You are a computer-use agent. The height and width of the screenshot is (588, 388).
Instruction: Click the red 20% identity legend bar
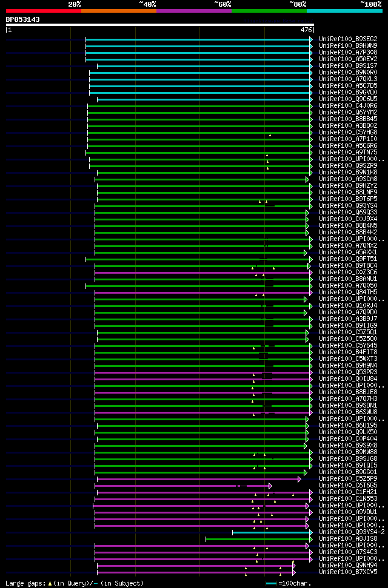44,11
